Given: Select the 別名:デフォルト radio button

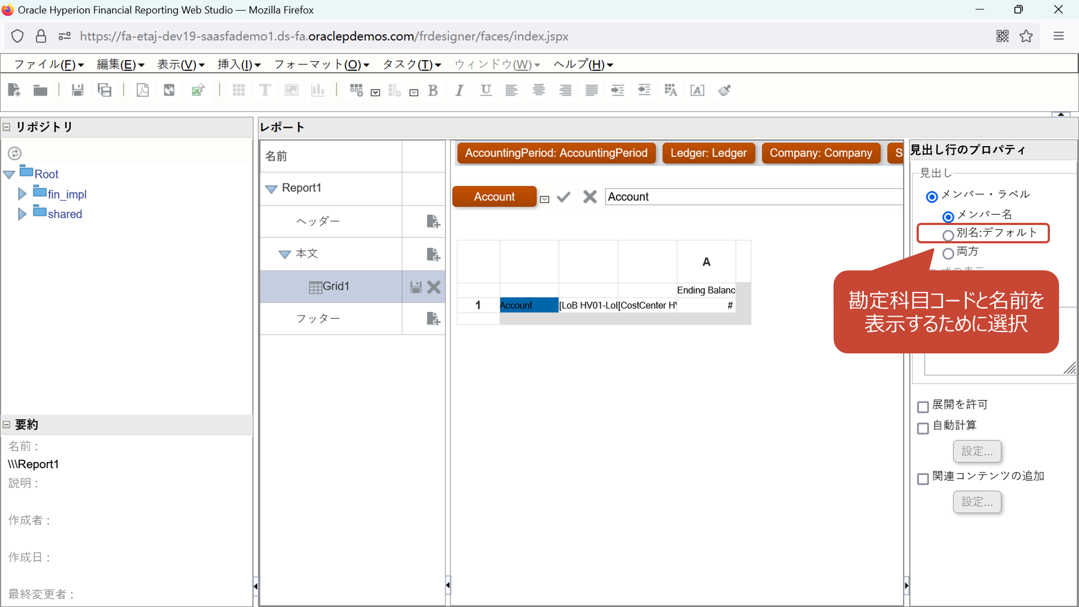Looking at the screenshot, I should [x=948, y=235].
